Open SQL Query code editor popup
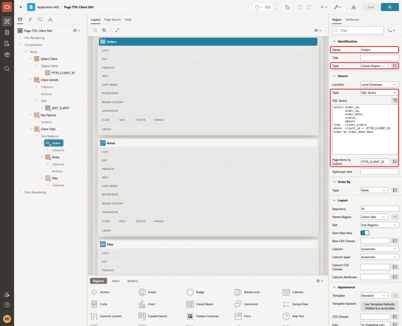402x326 pixels. [x=395, y=100]
